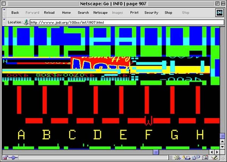Click the yellow letter H on the page

[x=200, y=134]
